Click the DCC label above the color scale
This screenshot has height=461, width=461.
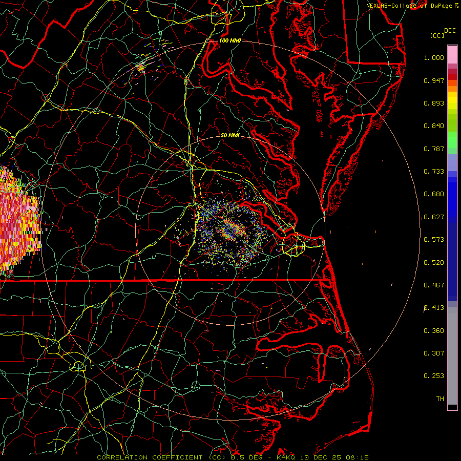tap(450, 31)
